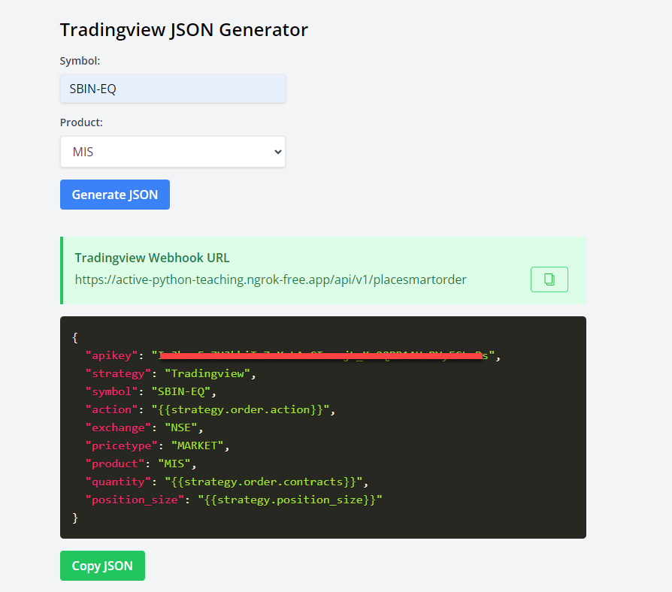Click the "position_size" key in JSON
Viewport: 672px width, 592px height.
[x=135, y=500]
